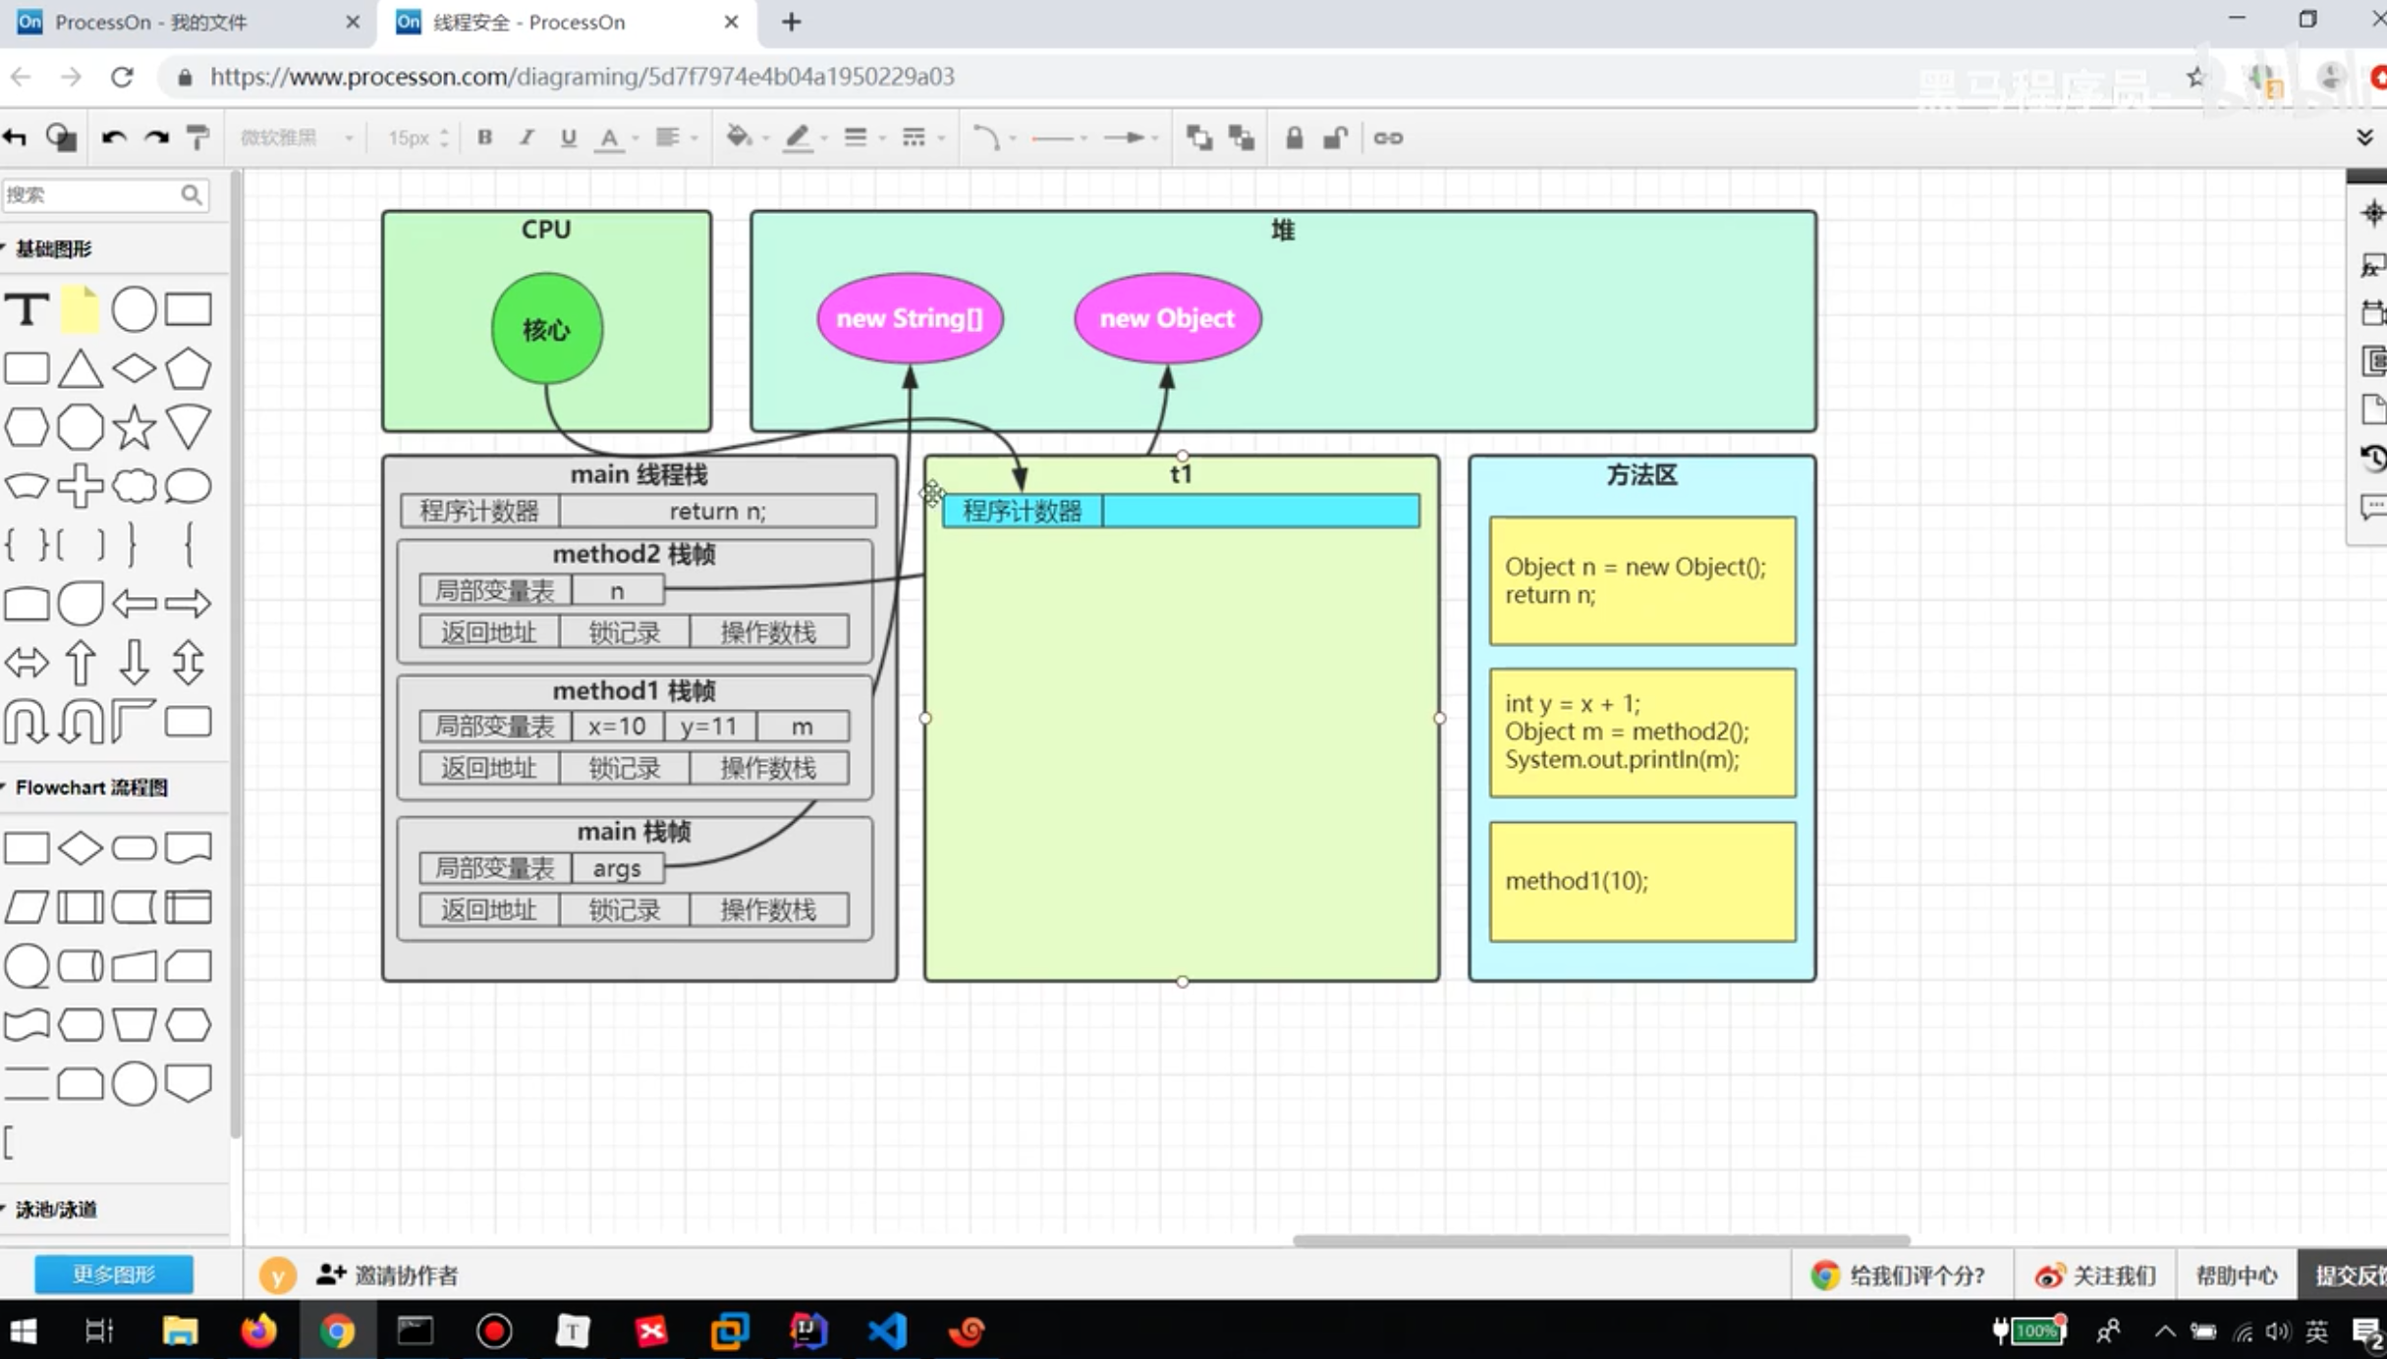Screen dimensions: 2387x1359
Task: Select the star shape in shape panel
Action: tap(134, 428)
